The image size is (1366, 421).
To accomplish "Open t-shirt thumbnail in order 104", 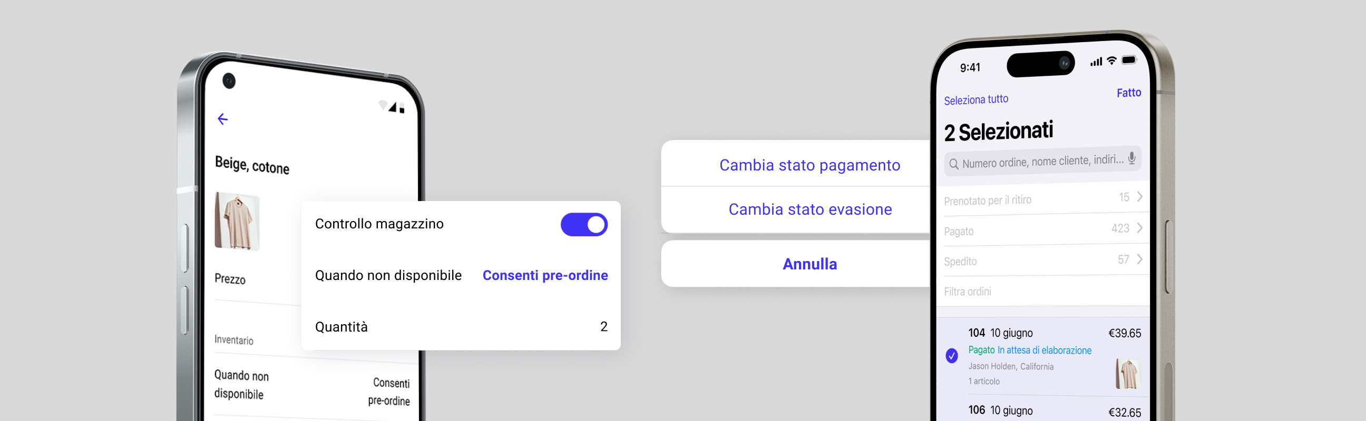I will tap(1127, 373).
